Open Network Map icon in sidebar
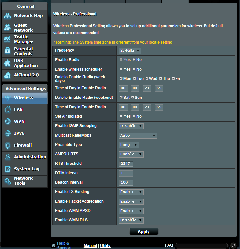240x249 pixels. pyautogui.click(x=7, y=16)
